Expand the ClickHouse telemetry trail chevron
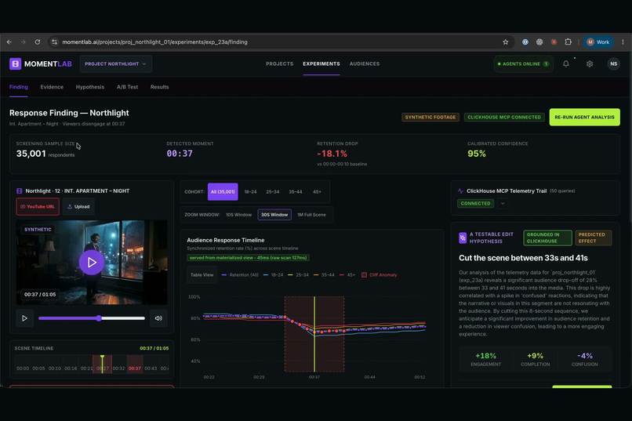Viewport: 632px width, 421px height. pyautogui.click(x=502, y=204)
